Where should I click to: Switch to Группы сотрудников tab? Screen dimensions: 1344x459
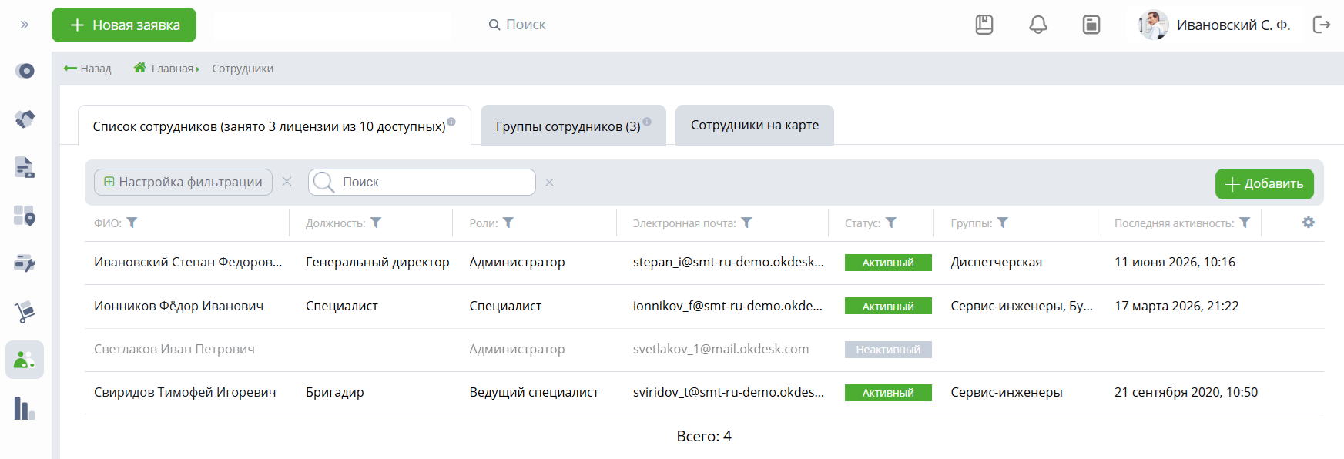point(573,126)
